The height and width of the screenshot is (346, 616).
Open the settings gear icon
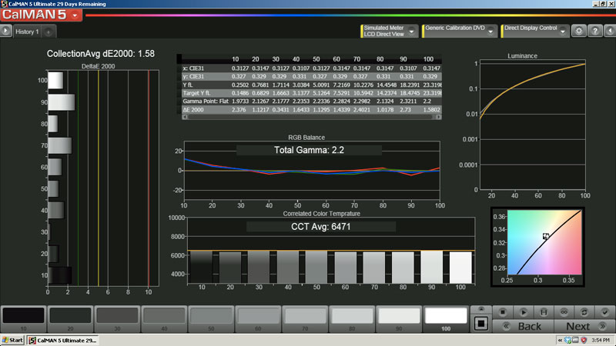tap(580, 32)
